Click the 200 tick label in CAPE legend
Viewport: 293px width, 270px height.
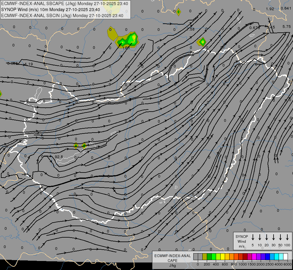pos(207,264)
